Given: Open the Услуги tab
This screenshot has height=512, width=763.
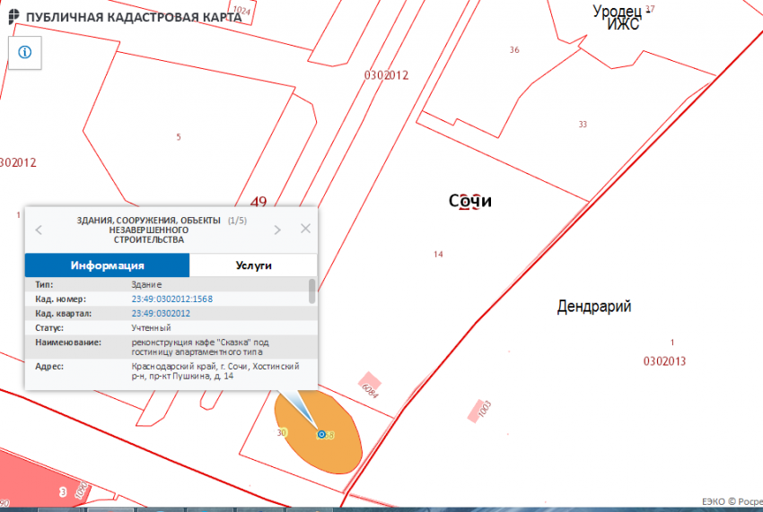Looking at the screenshot, I should 253,265.
